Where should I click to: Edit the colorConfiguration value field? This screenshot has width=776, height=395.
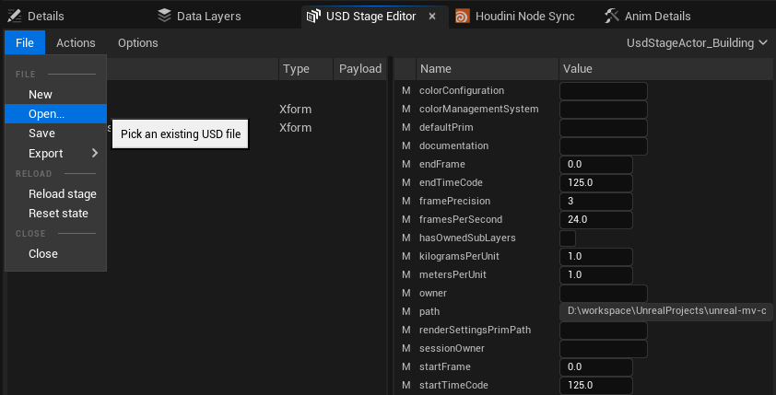click(x=604, y=91)
